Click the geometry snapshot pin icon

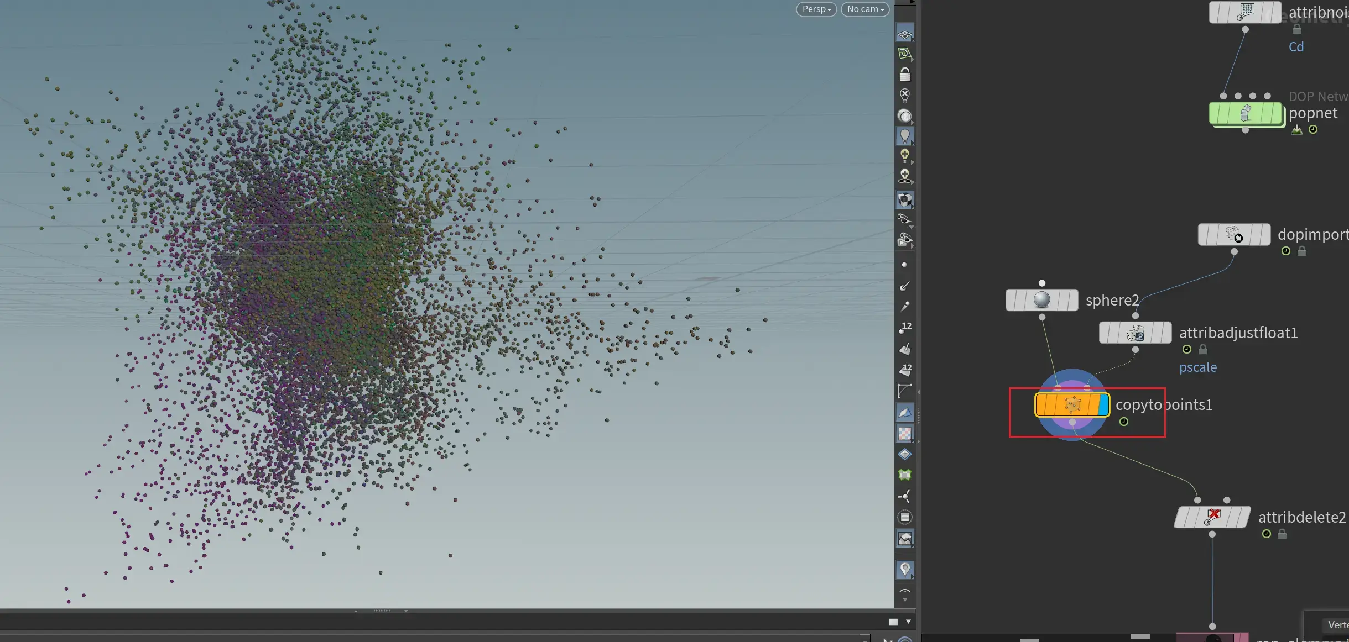905,570
